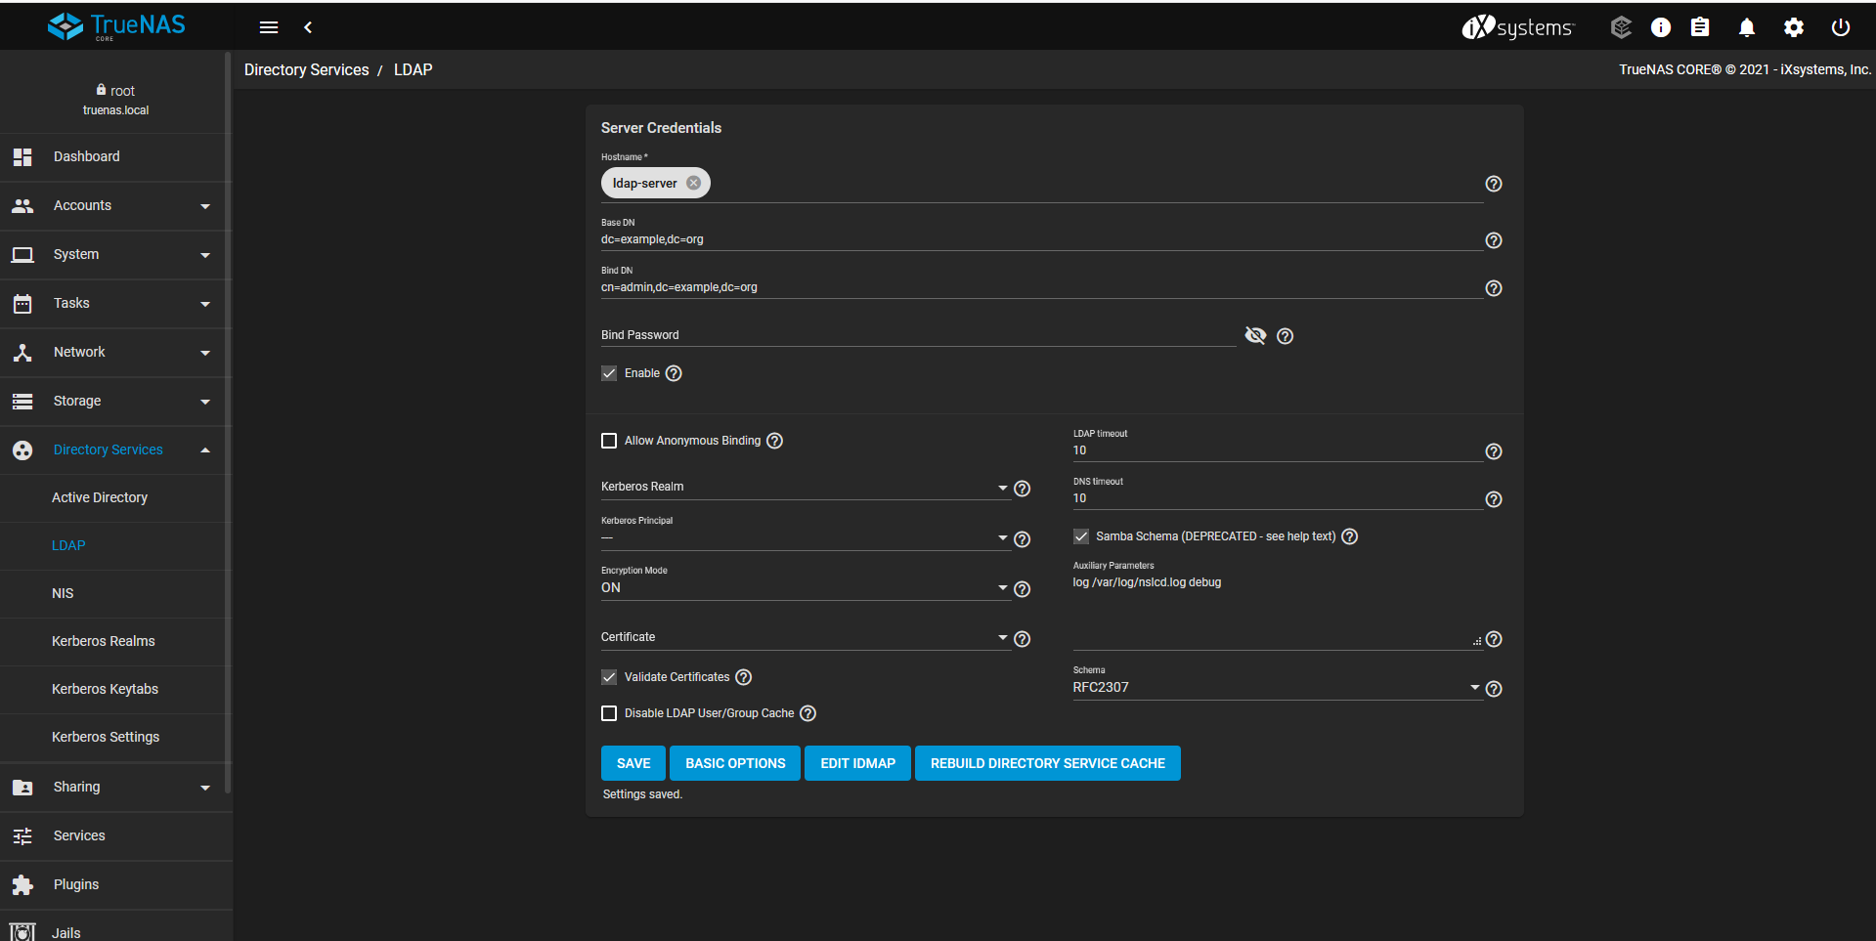Show help for Disable LDAP User/Group Cache

[x=807, y=713]
